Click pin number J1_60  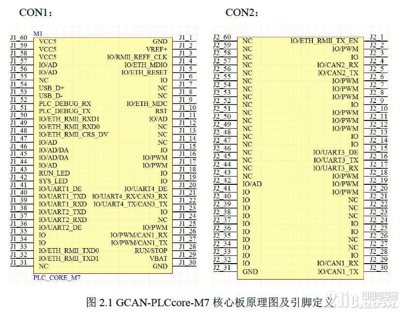[19, 38]
